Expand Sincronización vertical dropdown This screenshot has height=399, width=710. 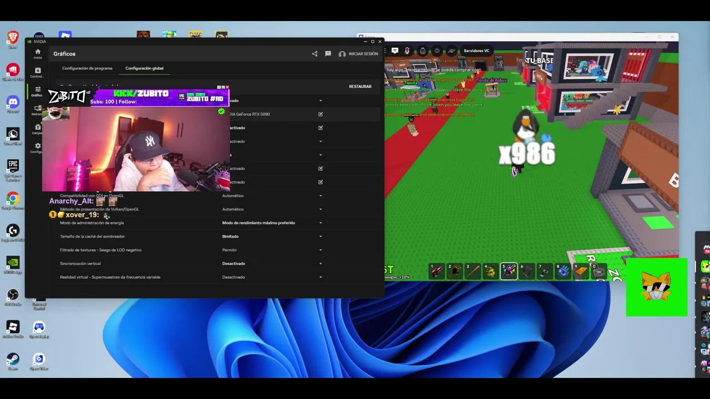[321, 264]
